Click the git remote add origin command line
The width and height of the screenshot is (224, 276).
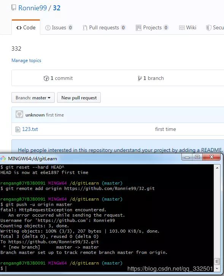pyautogui.click(x=78, y=188)
